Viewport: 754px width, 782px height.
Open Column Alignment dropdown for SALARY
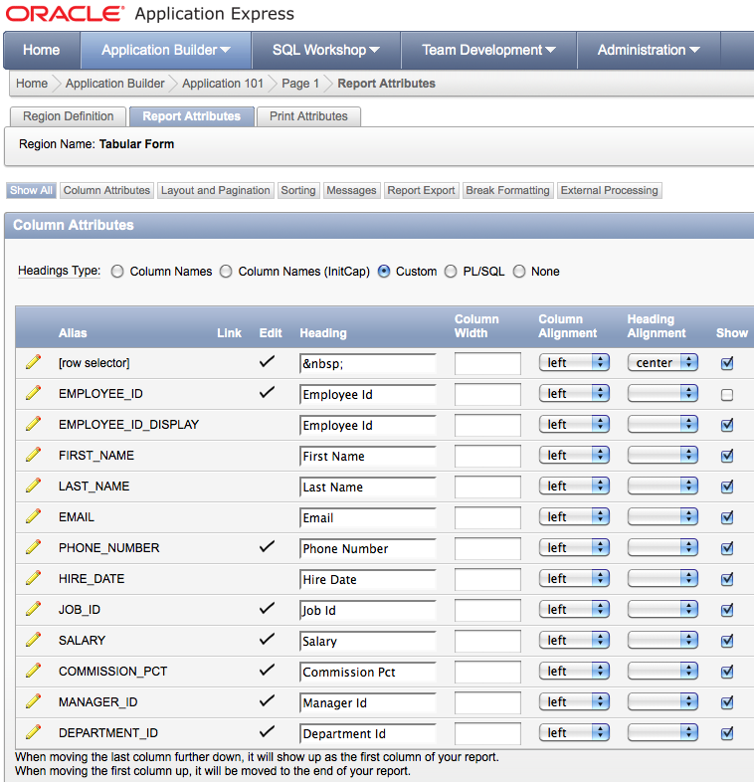pyautogui.click(x=574, y=641)
